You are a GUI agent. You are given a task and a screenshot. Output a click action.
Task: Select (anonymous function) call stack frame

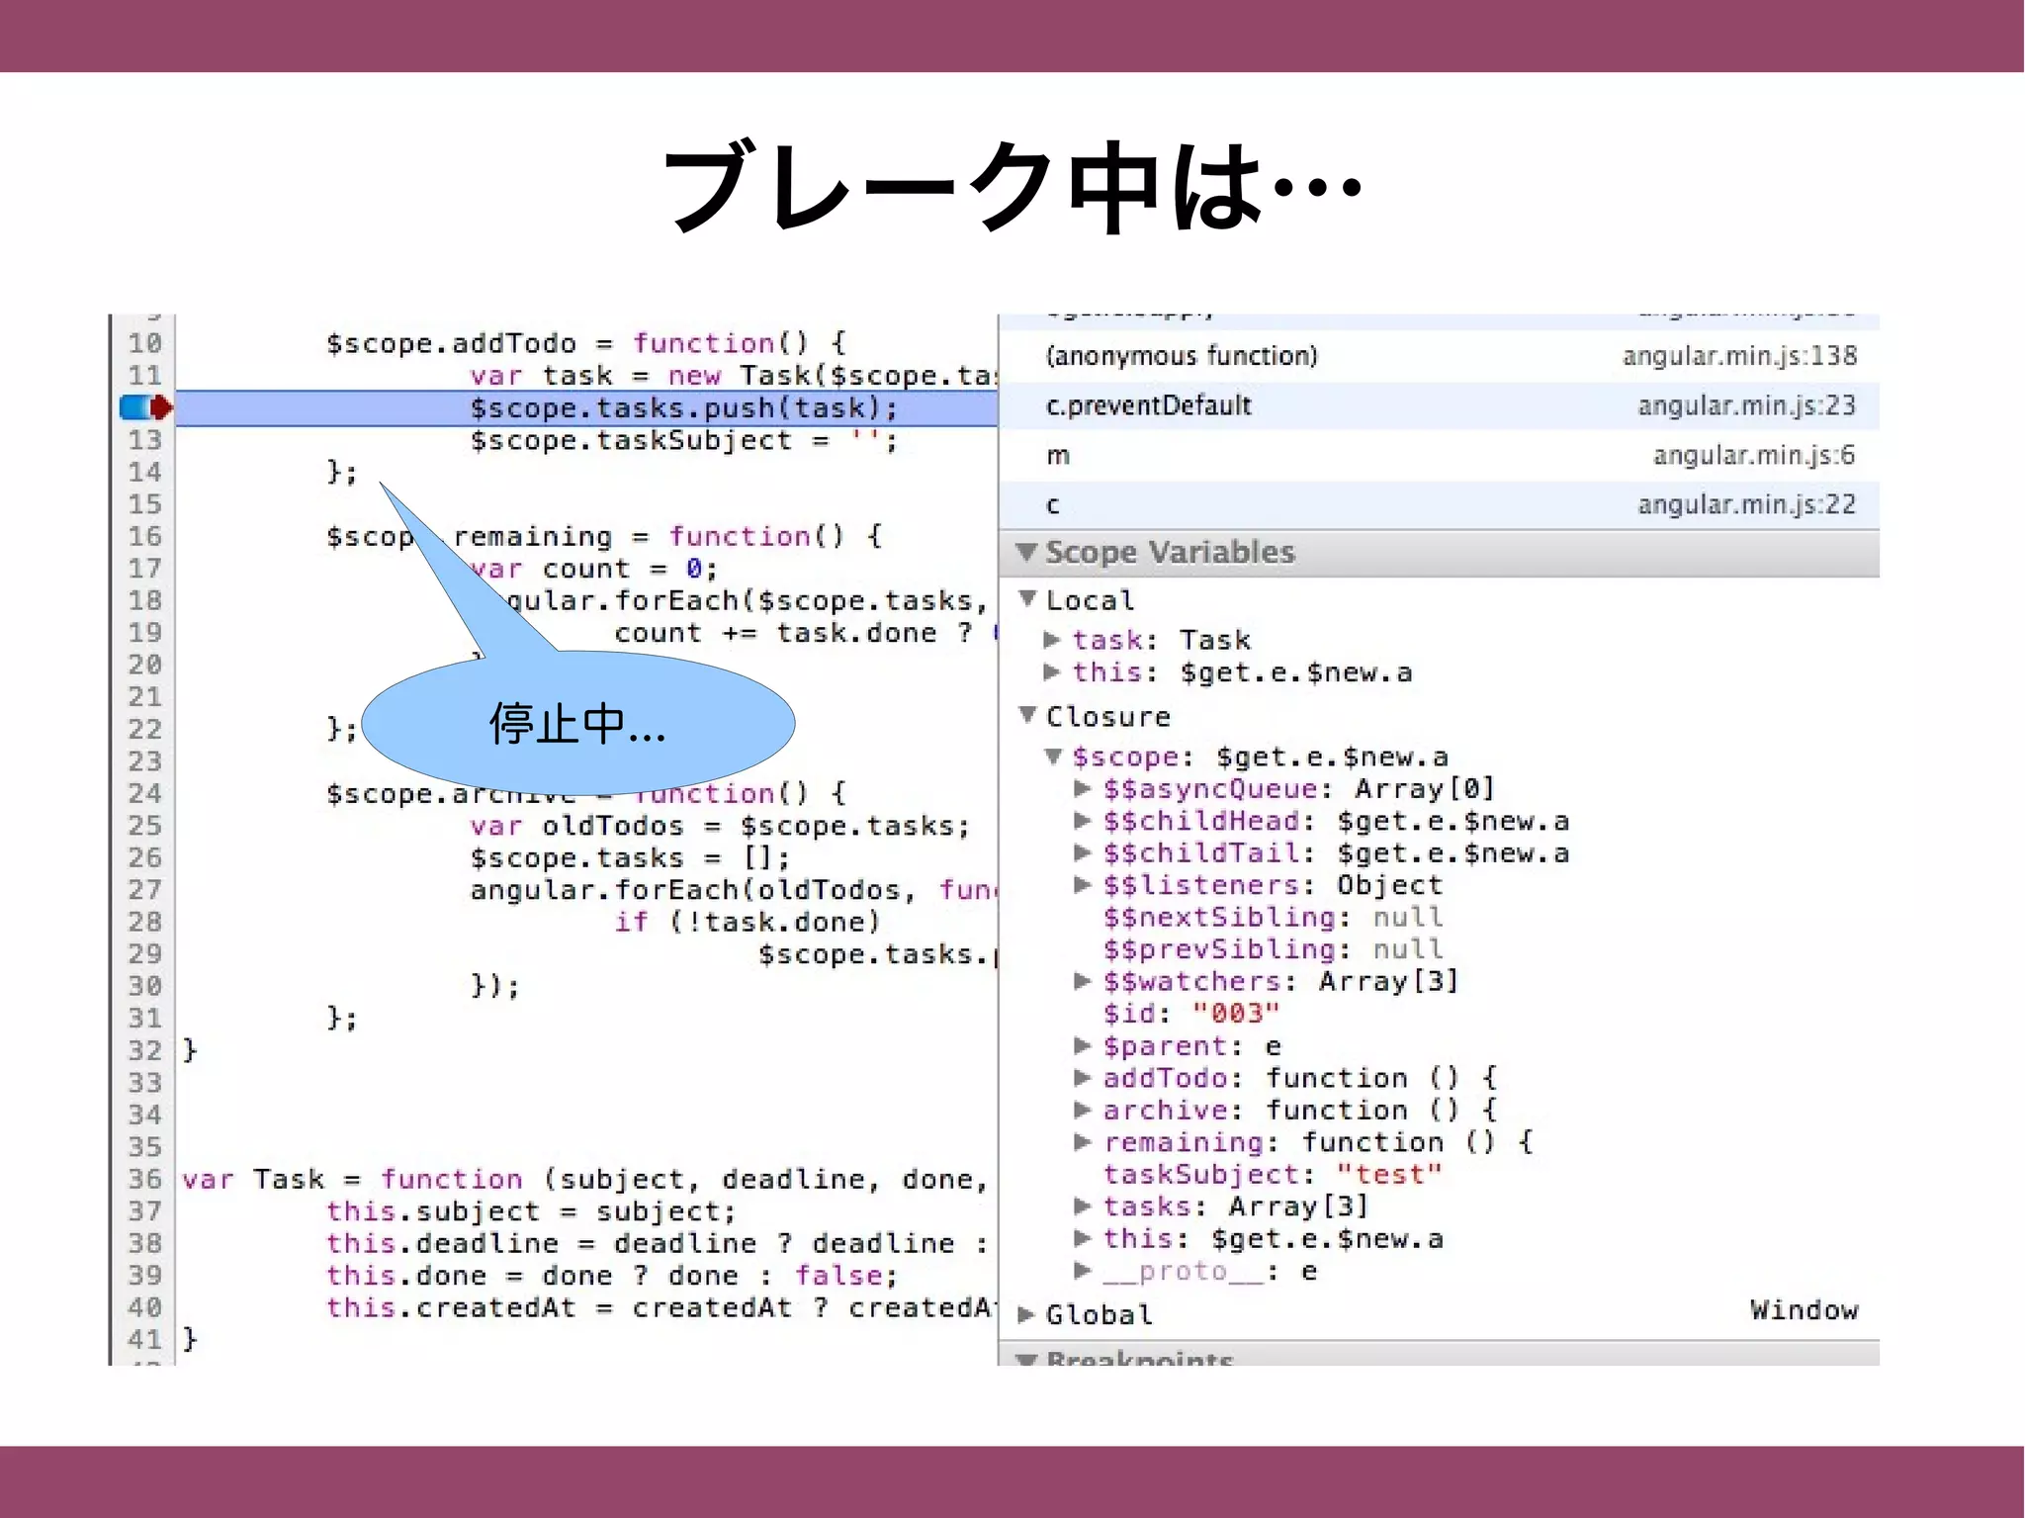1439,356
